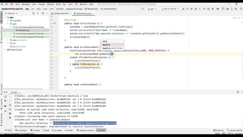Image resolution: width=243 pixels, height=137 pixels.
Task: Click the Clear All trash icon in Run console
Action: (x=10, y=118)
